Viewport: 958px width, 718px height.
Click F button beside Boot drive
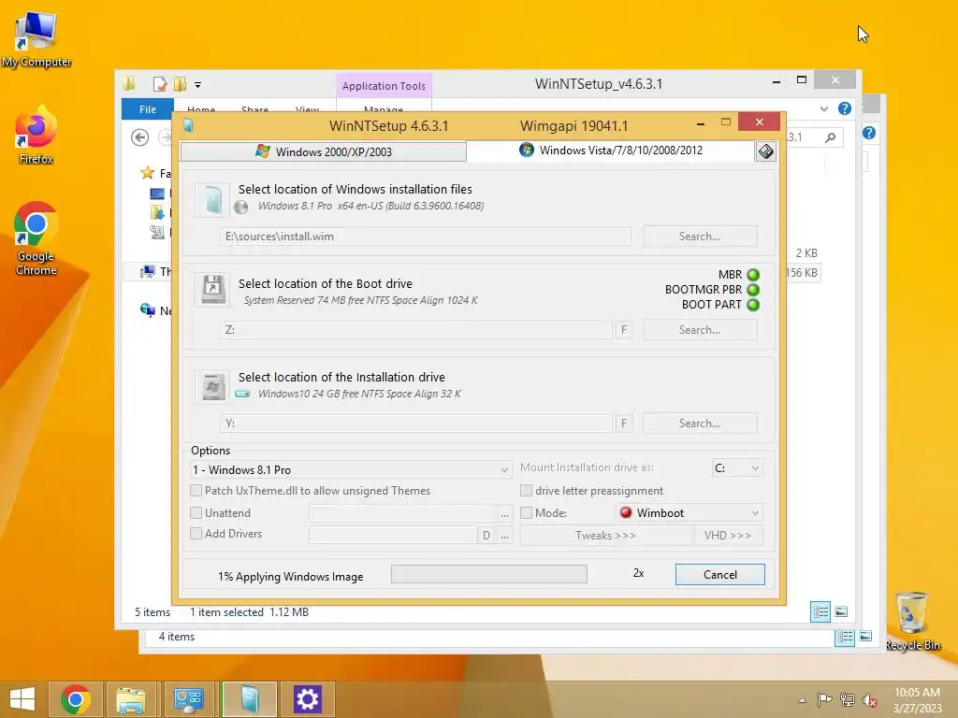tap(624, 330)
